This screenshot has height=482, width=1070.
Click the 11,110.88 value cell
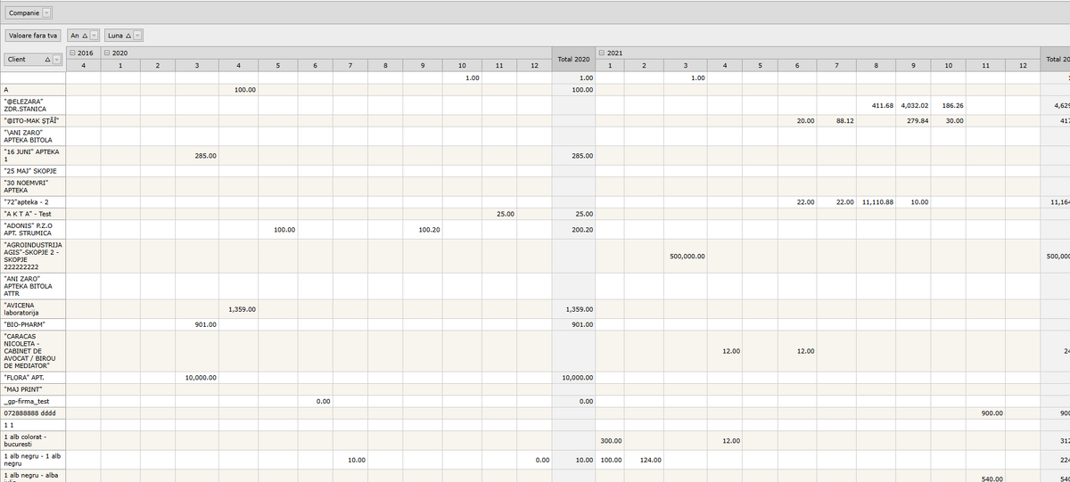tap(877, 202)
